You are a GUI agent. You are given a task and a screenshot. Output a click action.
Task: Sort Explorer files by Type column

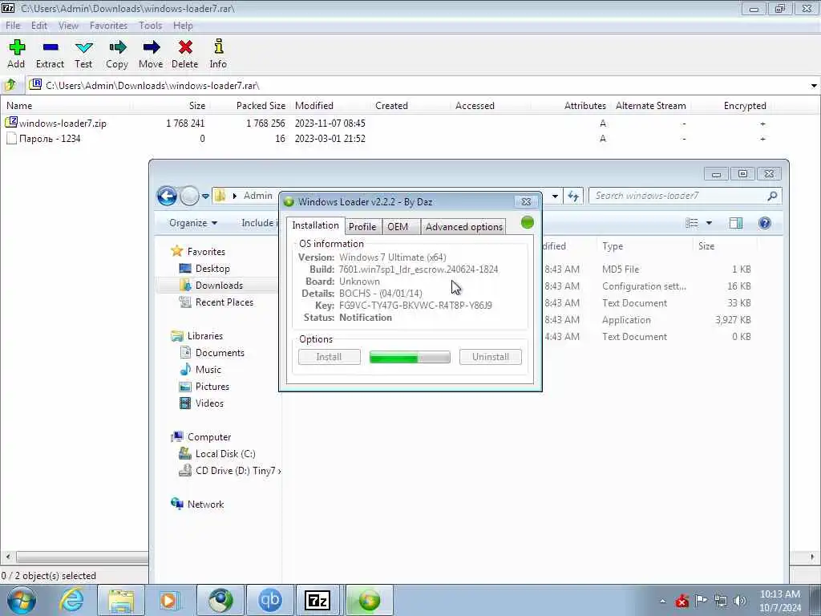click(613, 246)
